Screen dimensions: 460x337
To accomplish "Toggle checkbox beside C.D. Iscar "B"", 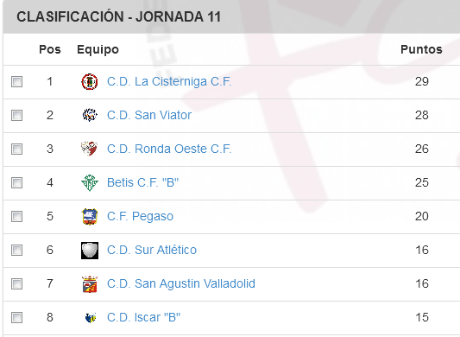I will (x=16, y=318).
